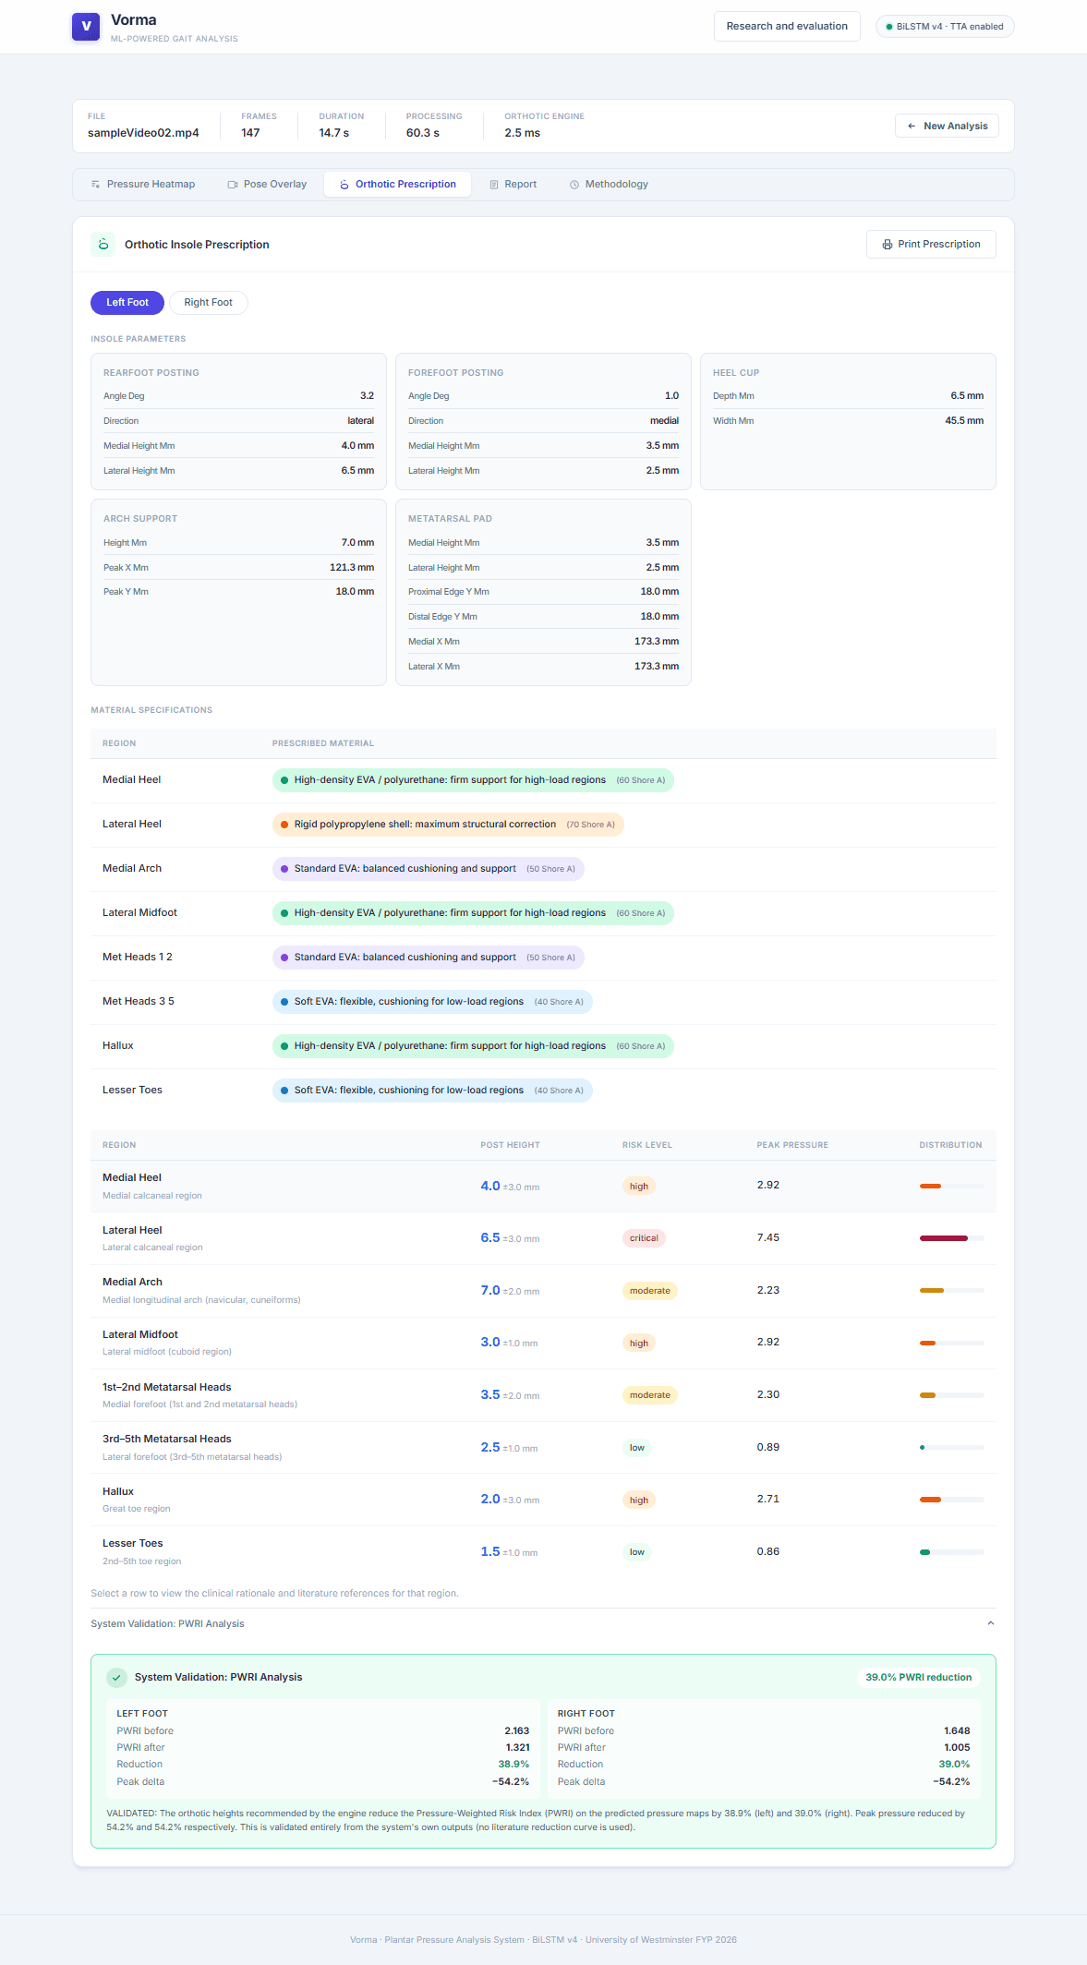1087x1965 pixels.
Task: Open the Report tab
Action: 513,185
